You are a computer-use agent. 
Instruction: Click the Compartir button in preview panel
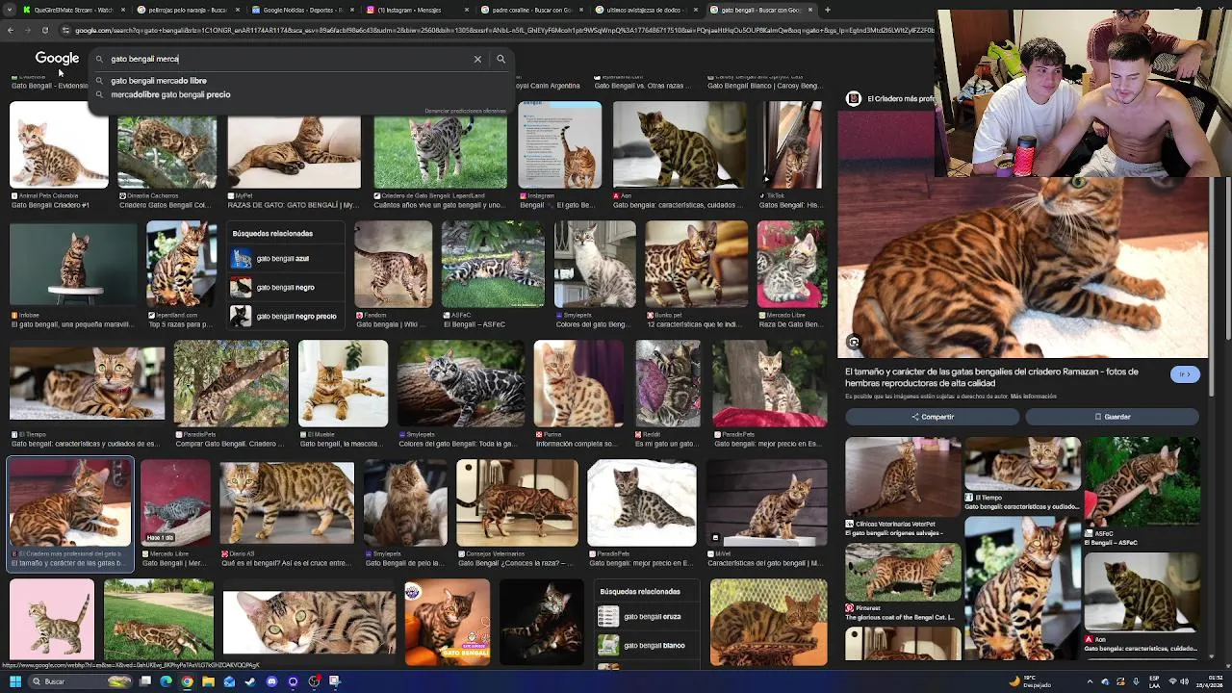pos(932,417)
